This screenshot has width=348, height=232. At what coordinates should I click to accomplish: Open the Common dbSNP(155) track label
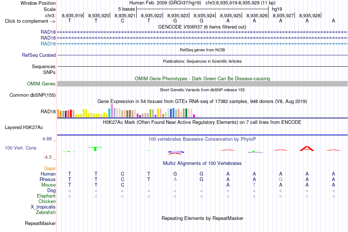[33, 95]
